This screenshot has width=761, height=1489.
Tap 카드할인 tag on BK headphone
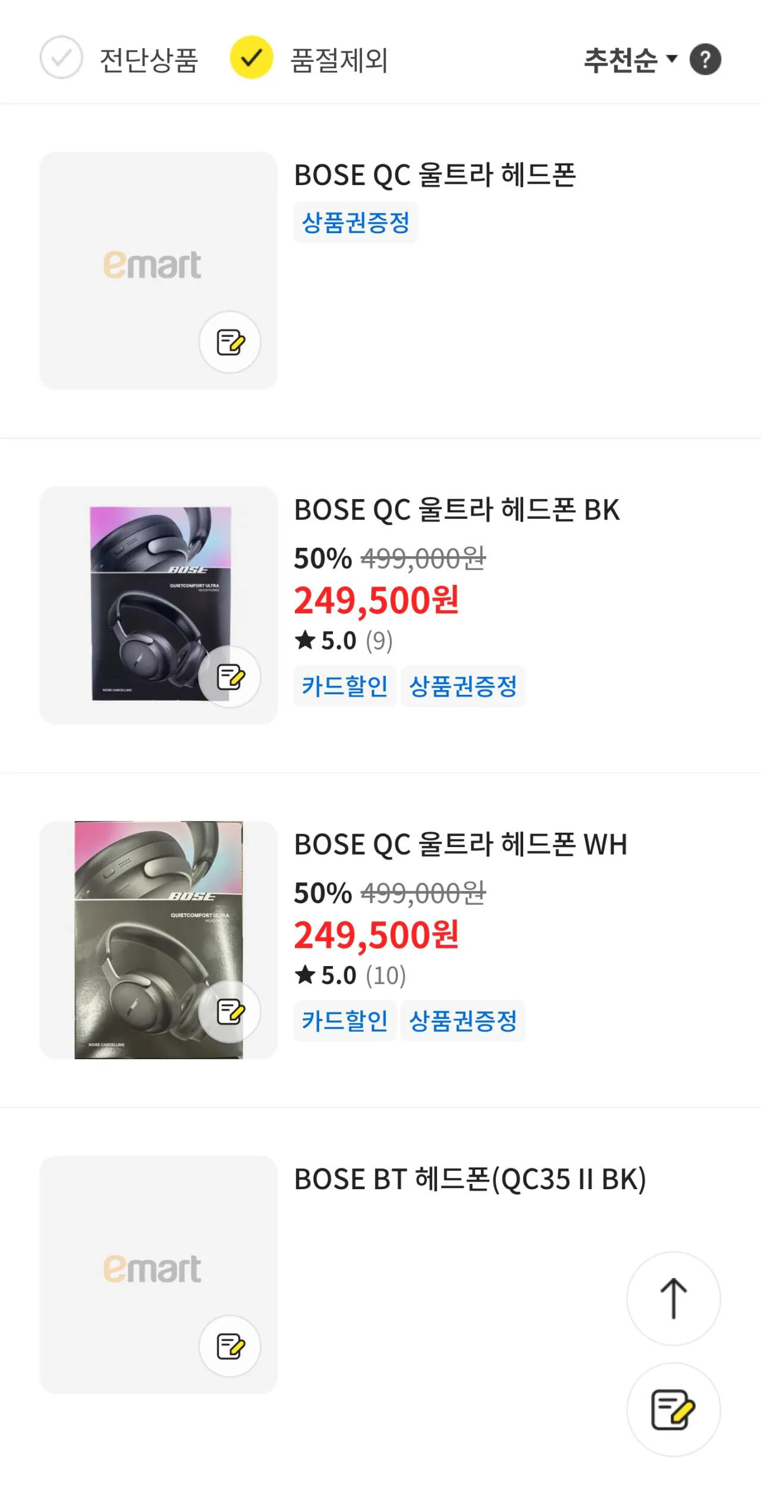click(345, 686)
